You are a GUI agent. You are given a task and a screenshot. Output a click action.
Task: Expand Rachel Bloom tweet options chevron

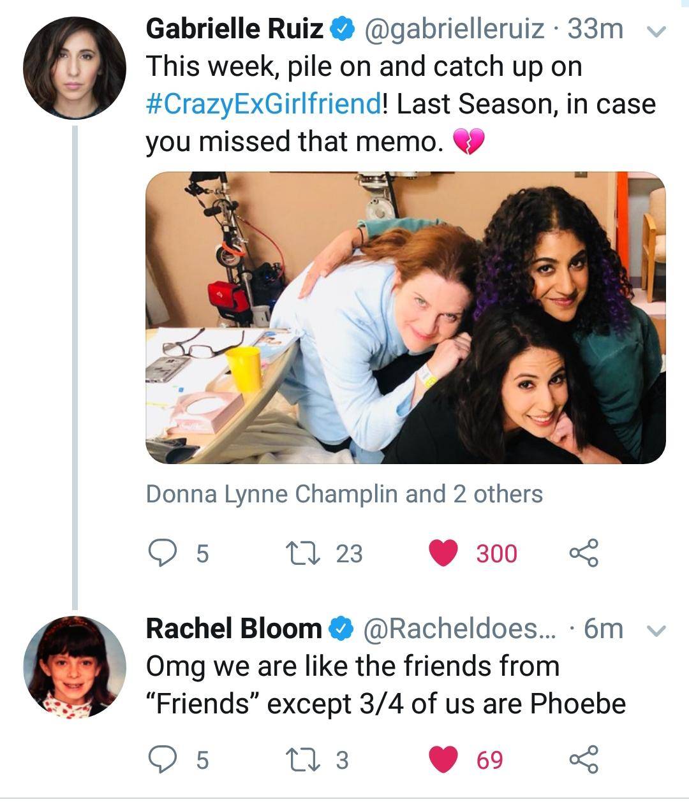[x=656, y=630]
